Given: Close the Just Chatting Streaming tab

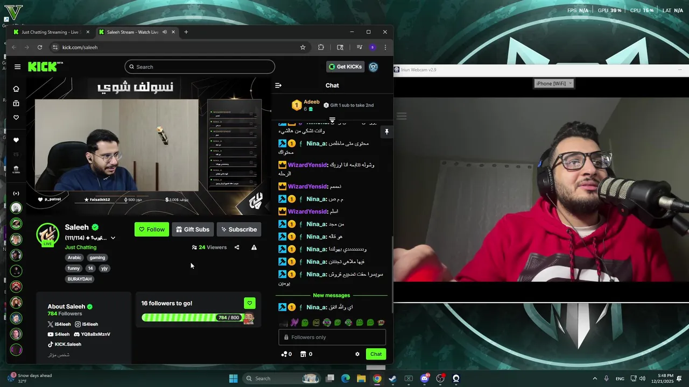Looking at the screenshot, I should click(88, 32).
